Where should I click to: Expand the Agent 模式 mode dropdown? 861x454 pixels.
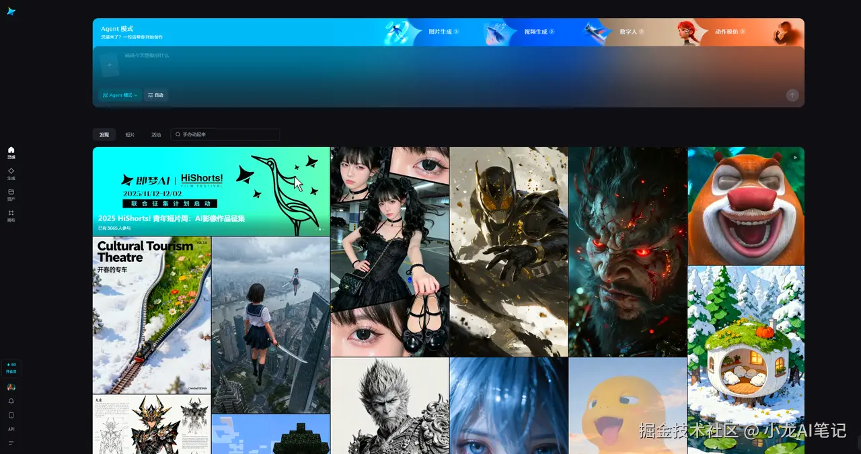pos(120,95)
